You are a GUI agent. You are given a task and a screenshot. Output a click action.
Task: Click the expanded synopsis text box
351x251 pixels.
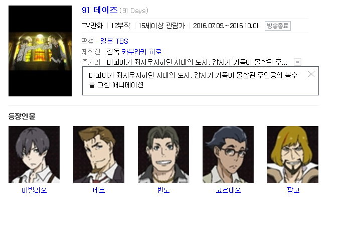pos(201,81)
